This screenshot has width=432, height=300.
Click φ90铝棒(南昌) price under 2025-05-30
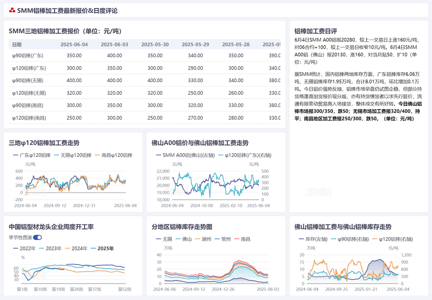(155, 105)
